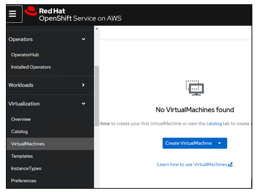Collapse the Virtualization section chevron
The height and width of the screenshot is (193, 258).
pos(83,104)
